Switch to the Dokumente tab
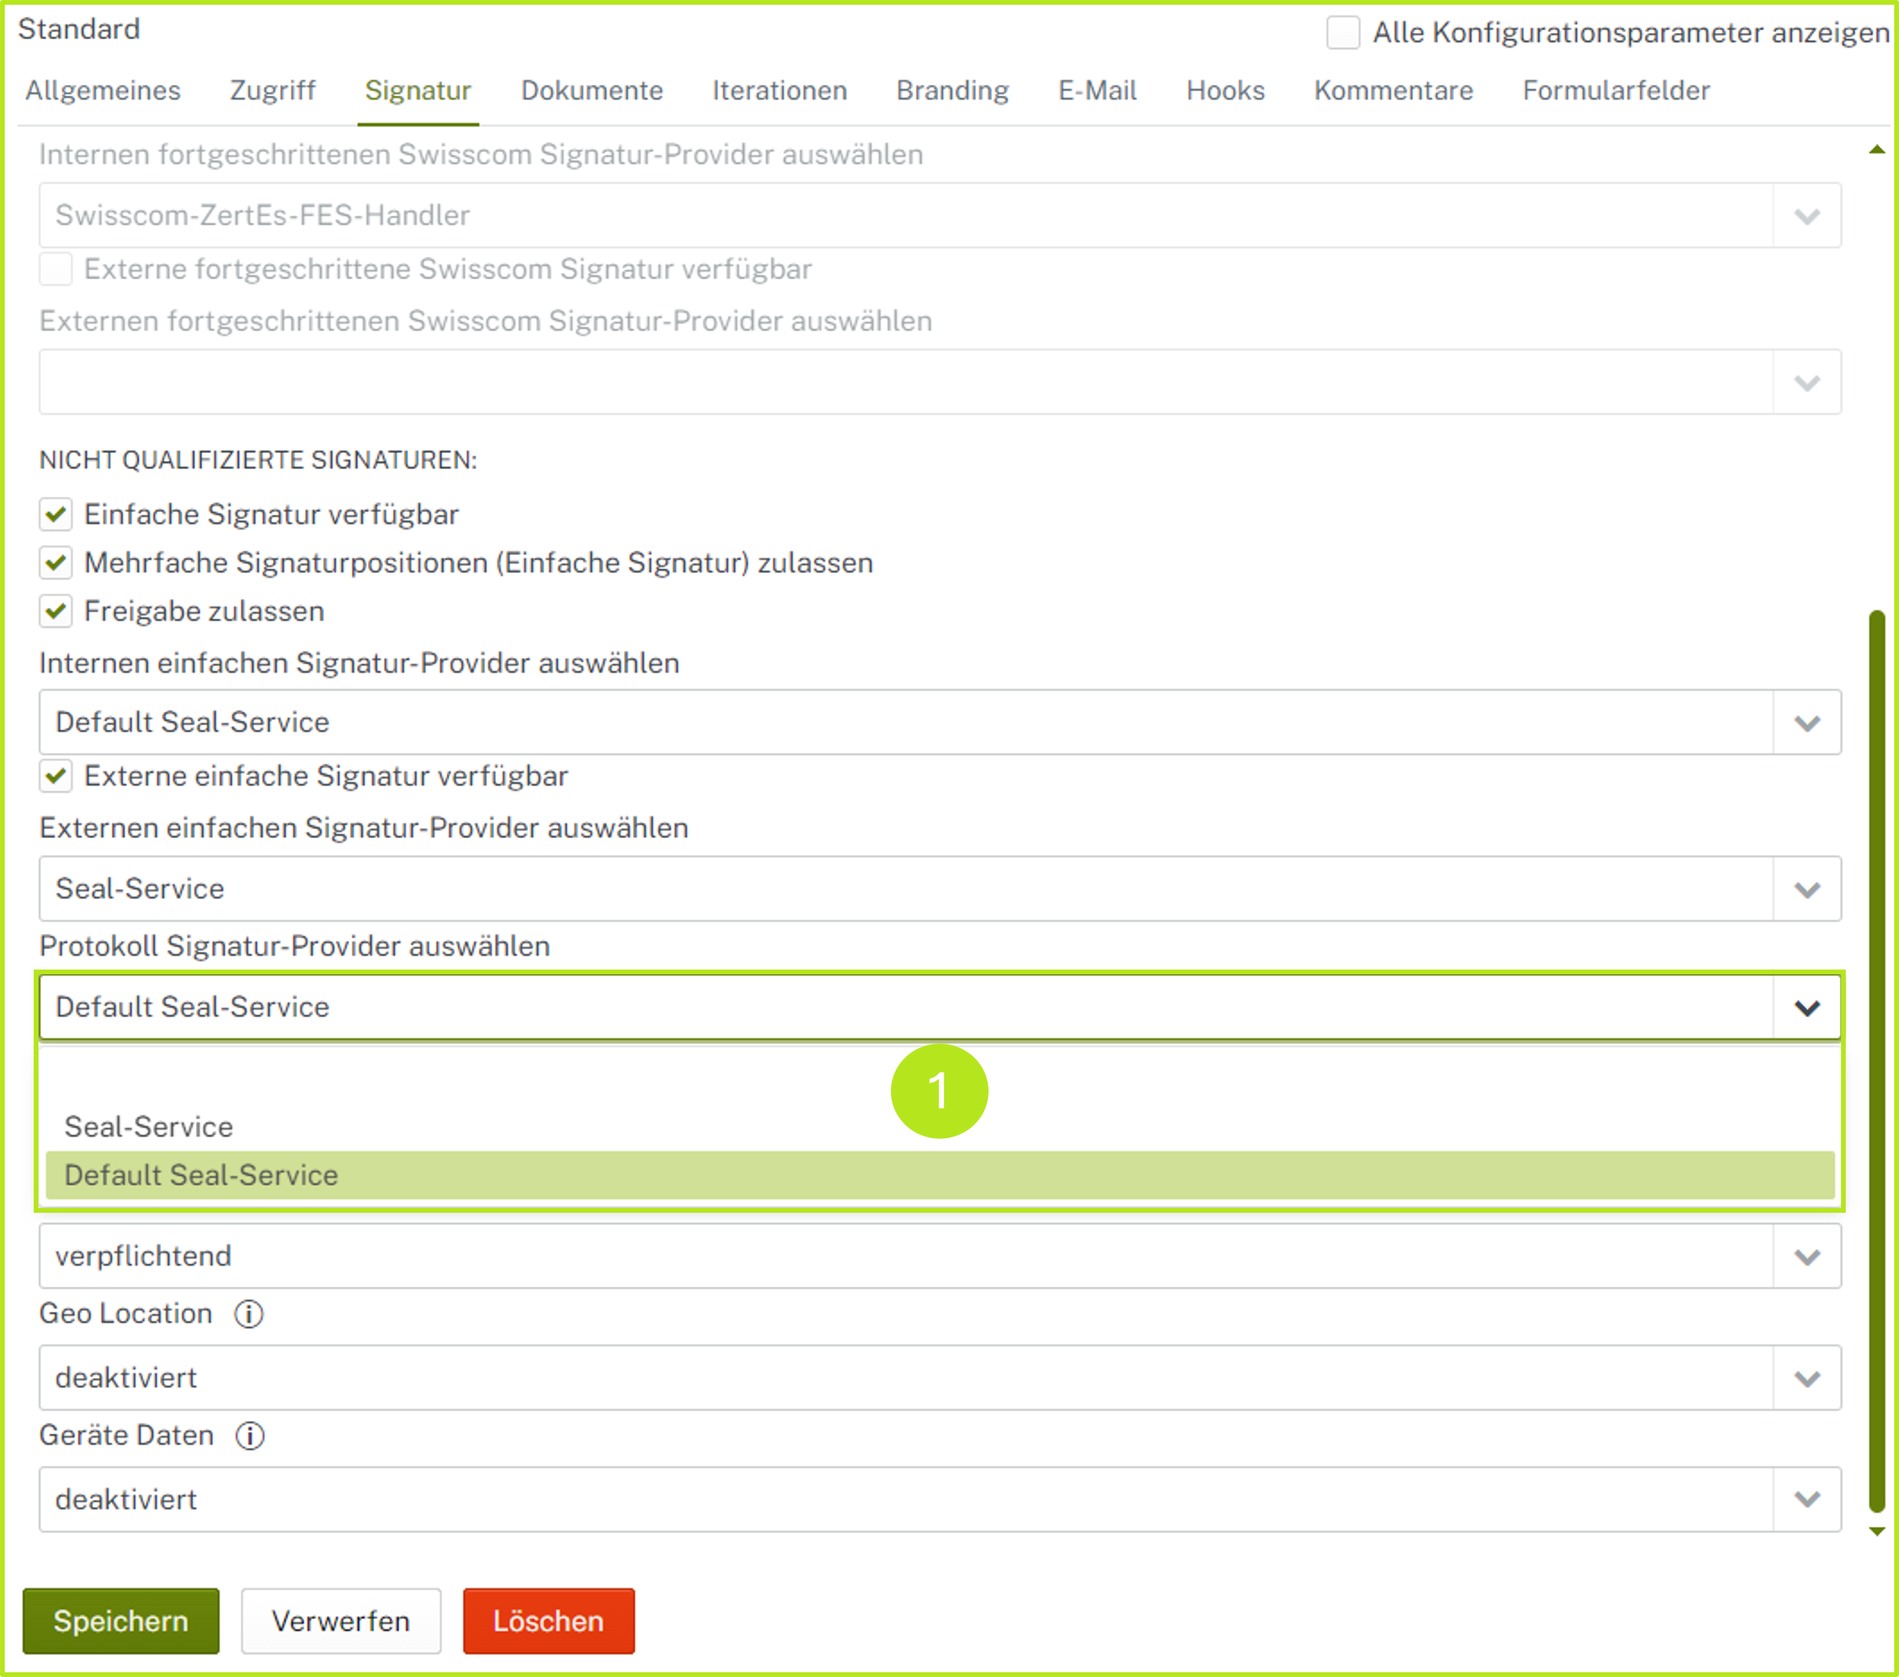 (592, 90)
